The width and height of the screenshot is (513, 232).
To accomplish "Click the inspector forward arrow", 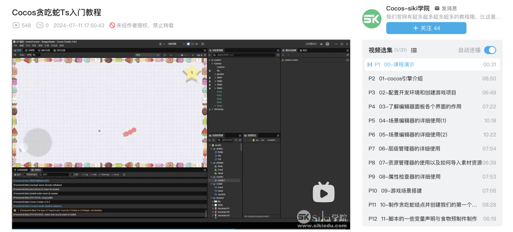I will (289, 55).
